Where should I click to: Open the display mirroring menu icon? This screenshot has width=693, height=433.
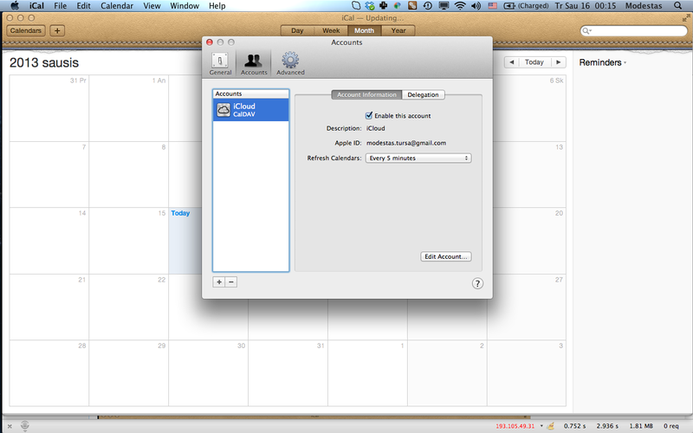(444, 6)
